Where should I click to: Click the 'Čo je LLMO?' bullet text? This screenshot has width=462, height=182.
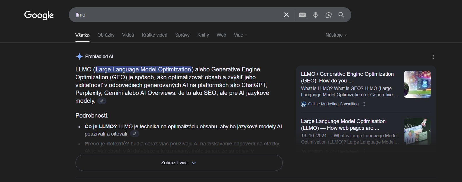click(x=101, y=127)
